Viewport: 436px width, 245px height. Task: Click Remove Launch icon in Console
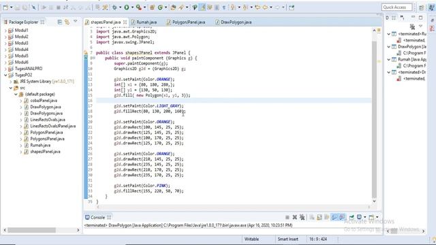tap(295, 217)
